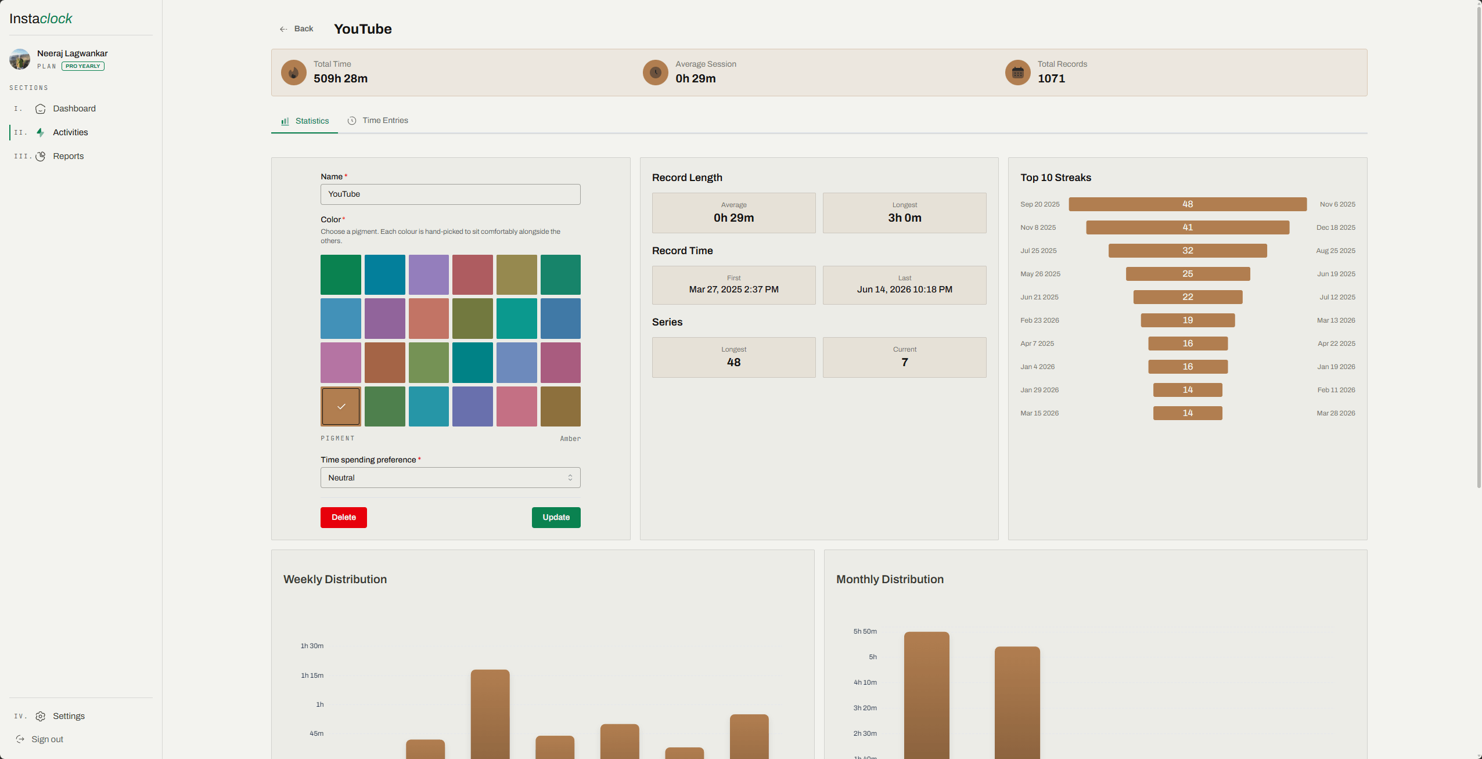The image size is (1482, 759).
Task: Pick the lavender purple swatch in top row
Action: pos(429,275)
